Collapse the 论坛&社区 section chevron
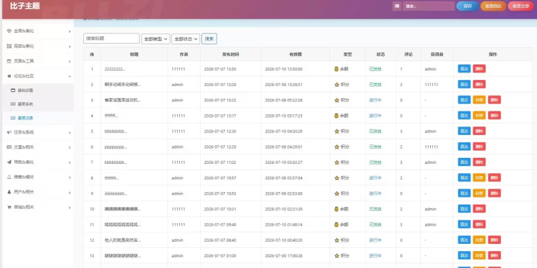The image size is (537, 268). click(70, 77)
